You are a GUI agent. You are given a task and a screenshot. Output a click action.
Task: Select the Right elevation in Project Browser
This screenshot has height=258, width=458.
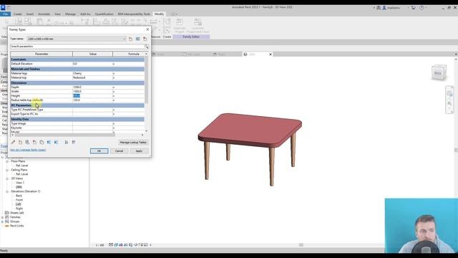(19, 209)
